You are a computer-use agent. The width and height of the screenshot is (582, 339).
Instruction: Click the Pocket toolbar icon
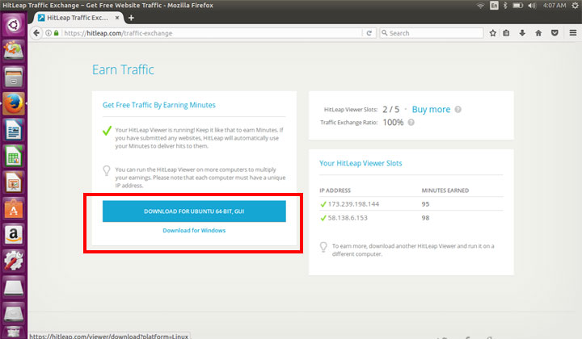pos(555,33)
